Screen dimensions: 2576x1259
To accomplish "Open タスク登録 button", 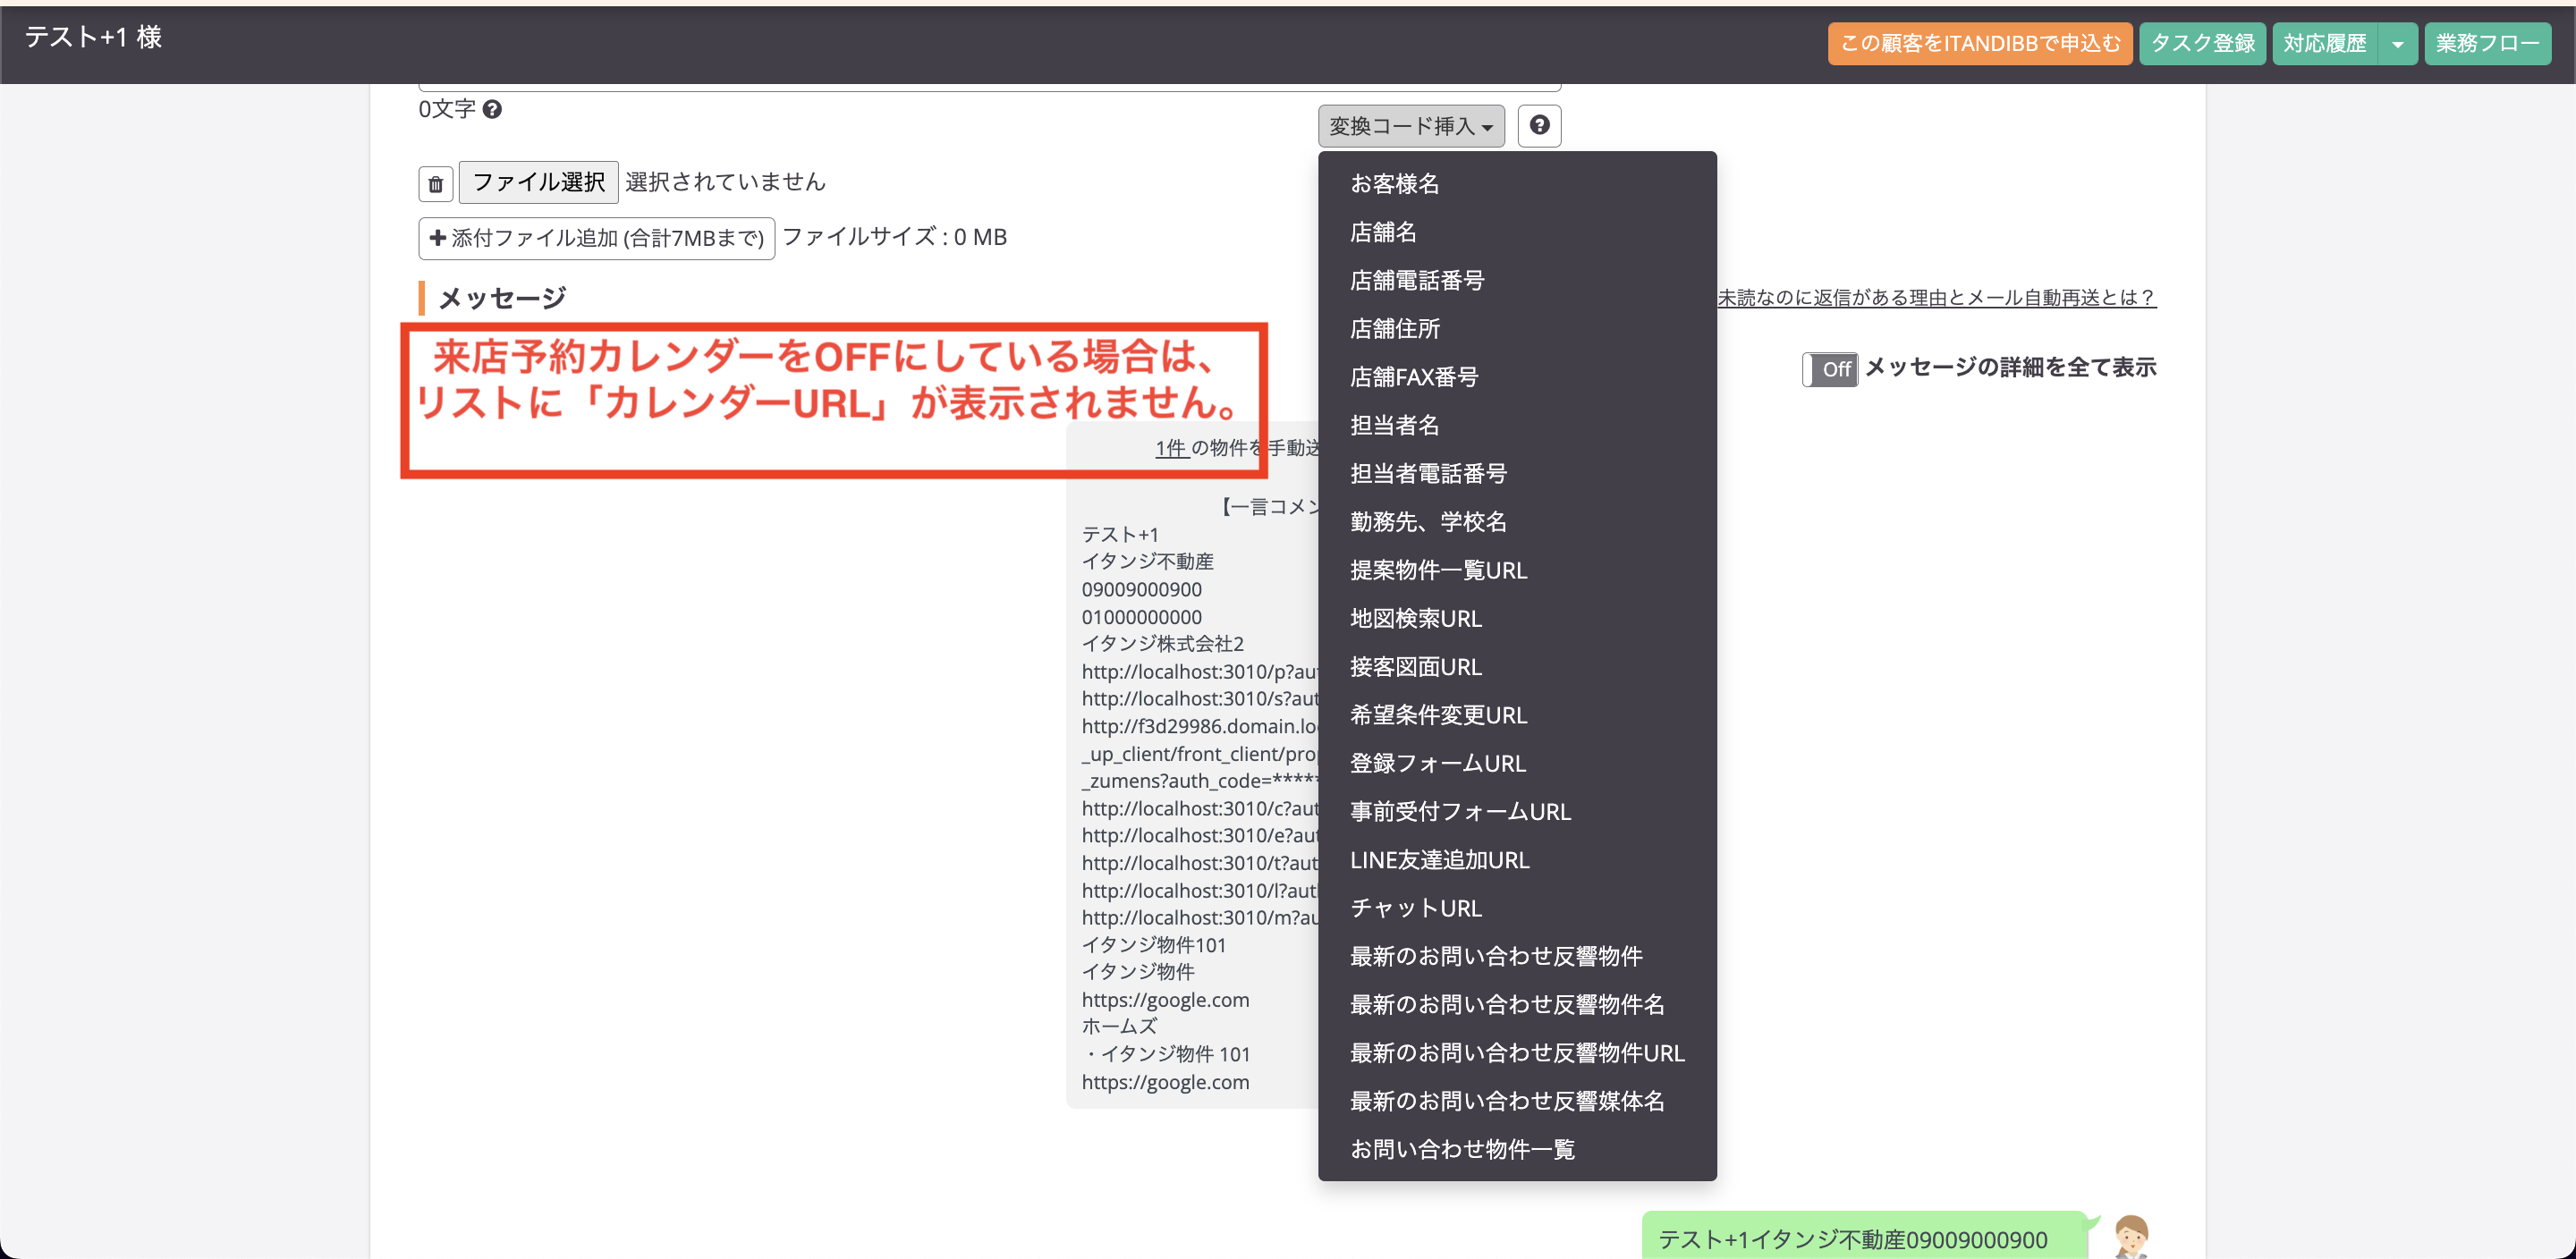I will point(2202,44).
